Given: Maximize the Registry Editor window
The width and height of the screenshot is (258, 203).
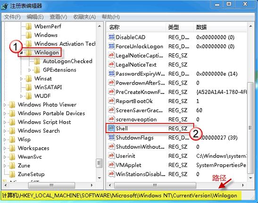Looking at the screenshot, I should point(229,4).
